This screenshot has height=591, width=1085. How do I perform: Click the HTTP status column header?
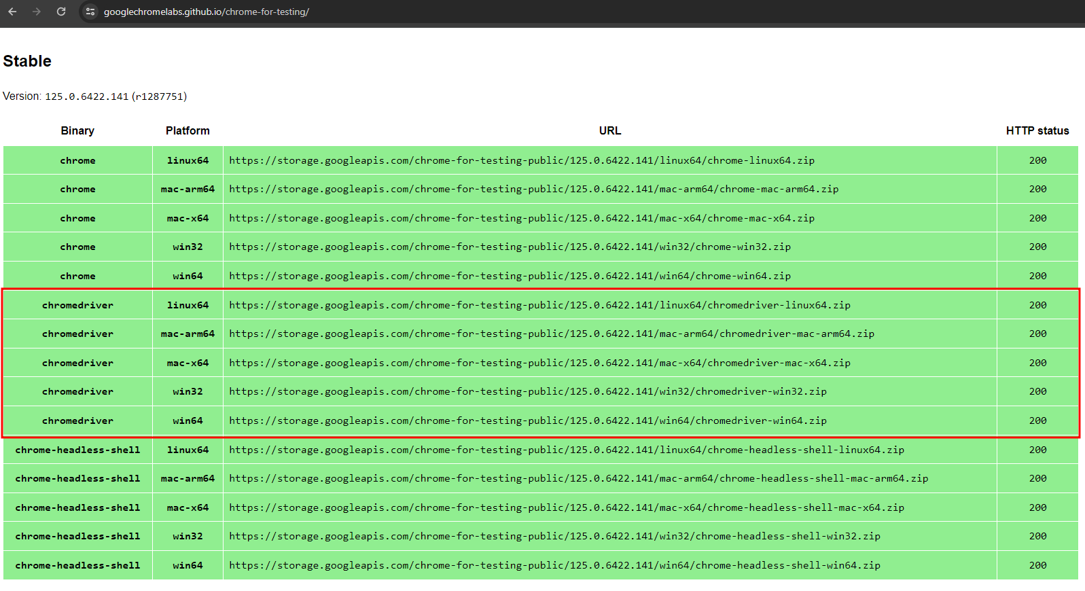tap(1037, 130)
